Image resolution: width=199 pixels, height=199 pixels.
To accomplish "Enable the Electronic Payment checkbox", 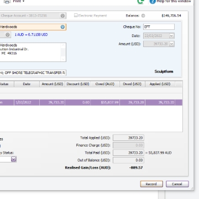I will coord(76,15).
